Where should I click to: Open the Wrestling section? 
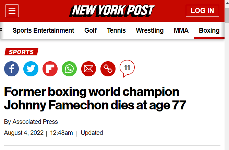click(x=149, y=30)
